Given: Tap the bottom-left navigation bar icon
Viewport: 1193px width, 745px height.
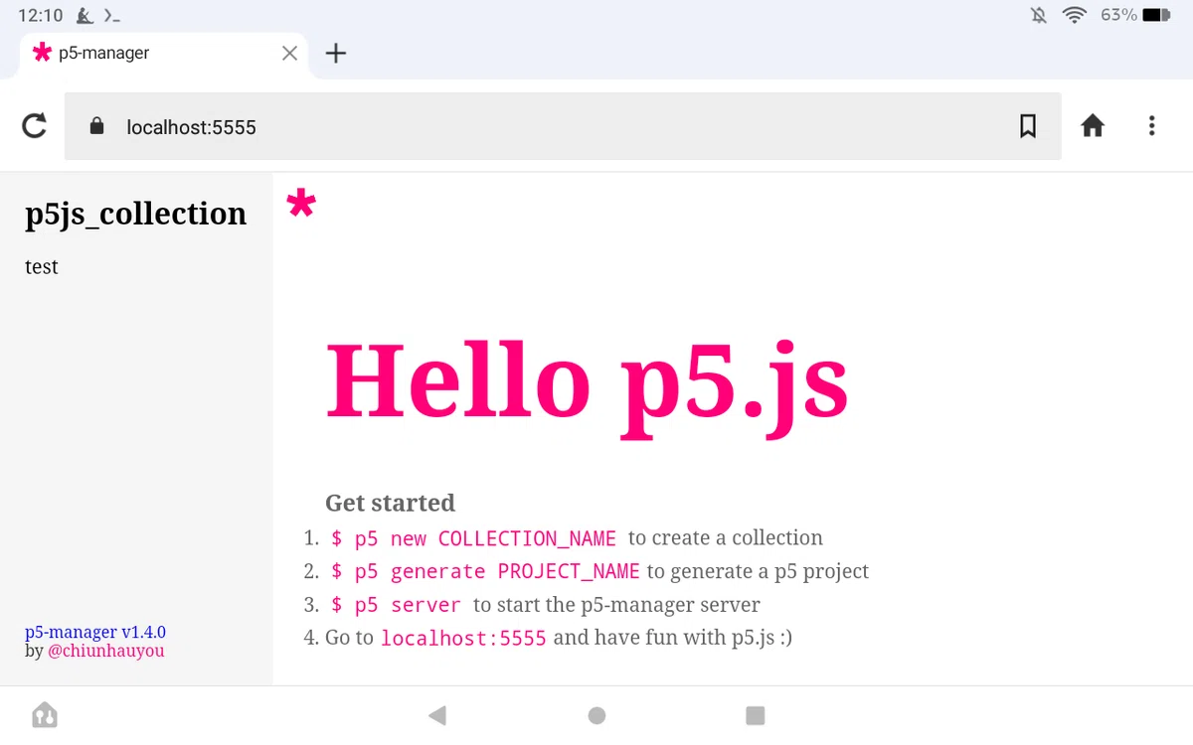Looking at the screenshot, I should 45,715.
